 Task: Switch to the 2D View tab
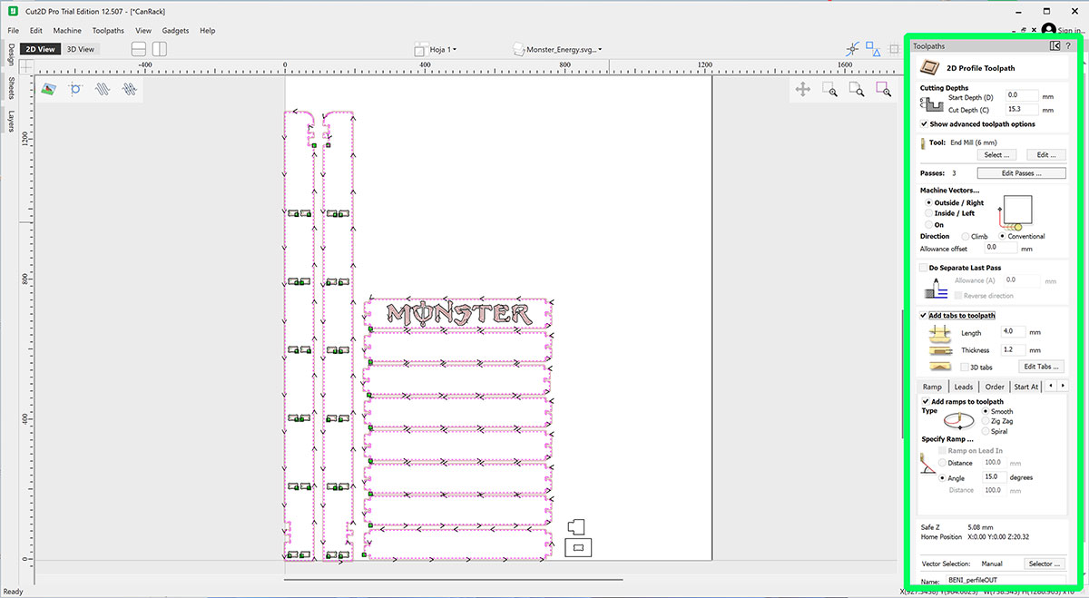tap(40, 49)
